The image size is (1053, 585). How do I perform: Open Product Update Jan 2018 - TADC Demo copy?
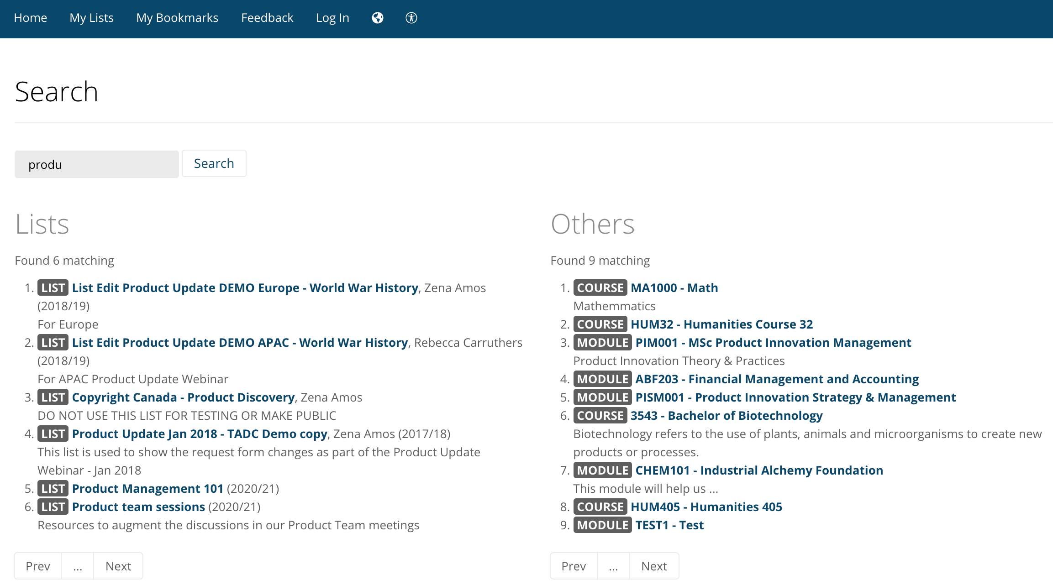point(200,434)
